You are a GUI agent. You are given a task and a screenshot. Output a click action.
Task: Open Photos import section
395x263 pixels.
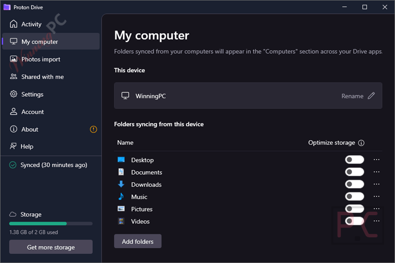[51, 59]
